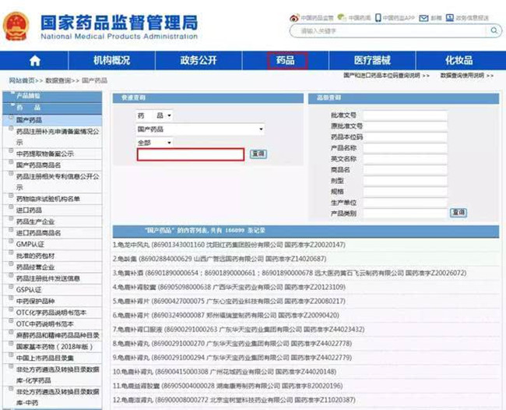Collapse the 产品抽检 sidebar section

pyautogui.click(x=52, y=96)
